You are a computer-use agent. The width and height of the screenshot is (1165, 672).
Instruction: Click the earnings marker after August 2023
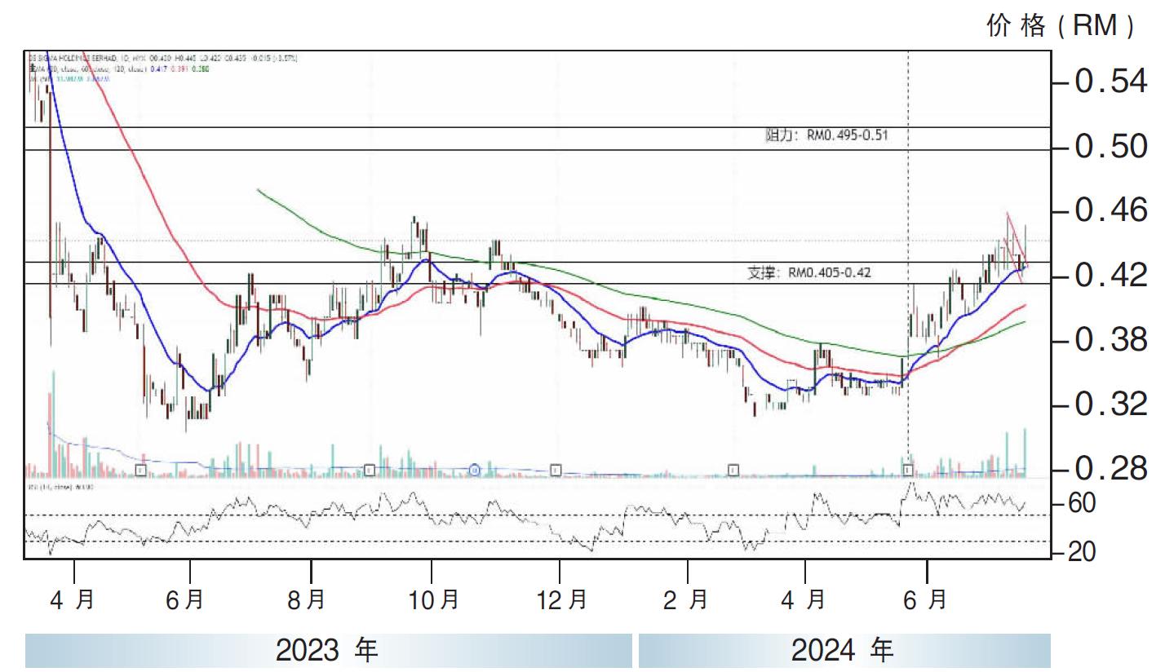tap(369, 470)
